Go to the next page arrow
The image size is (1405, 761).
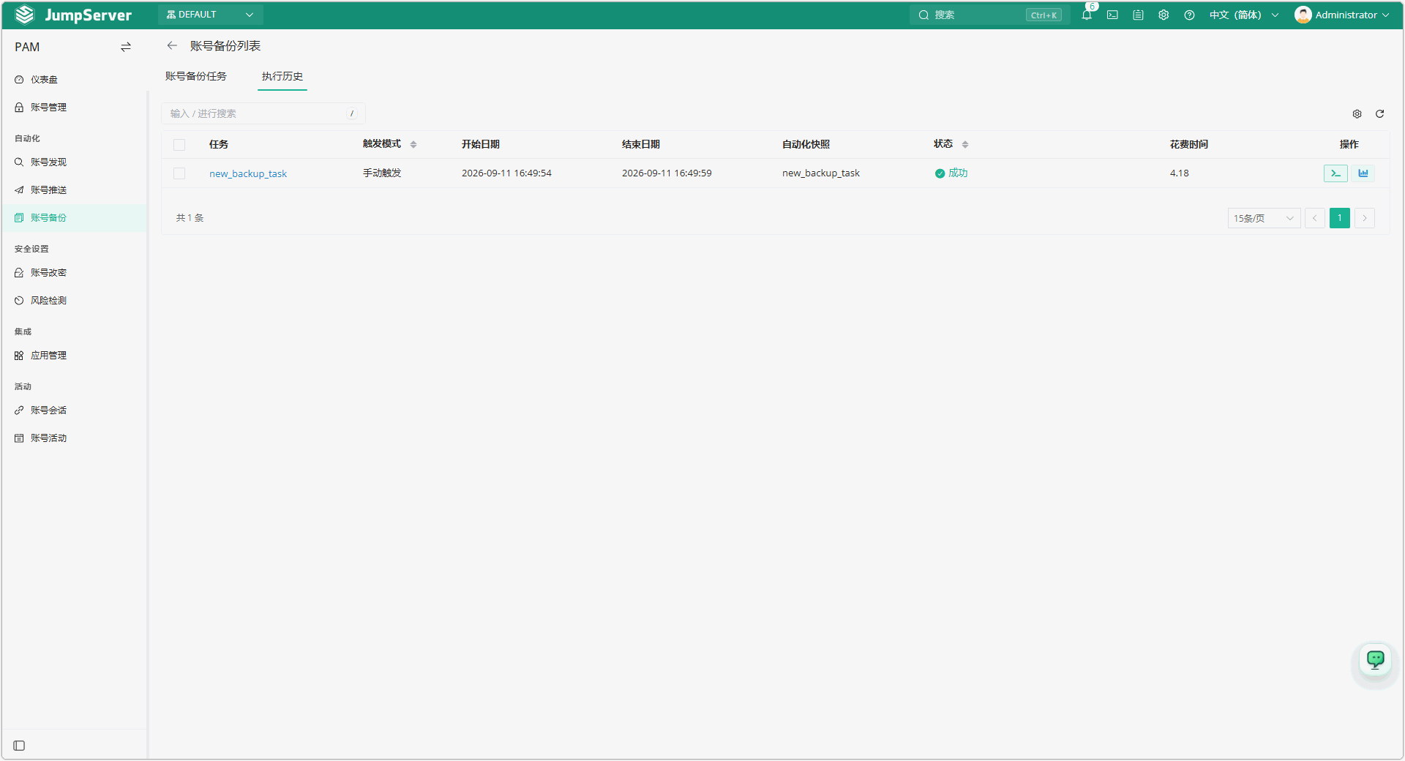click(x=1365, y=218)
